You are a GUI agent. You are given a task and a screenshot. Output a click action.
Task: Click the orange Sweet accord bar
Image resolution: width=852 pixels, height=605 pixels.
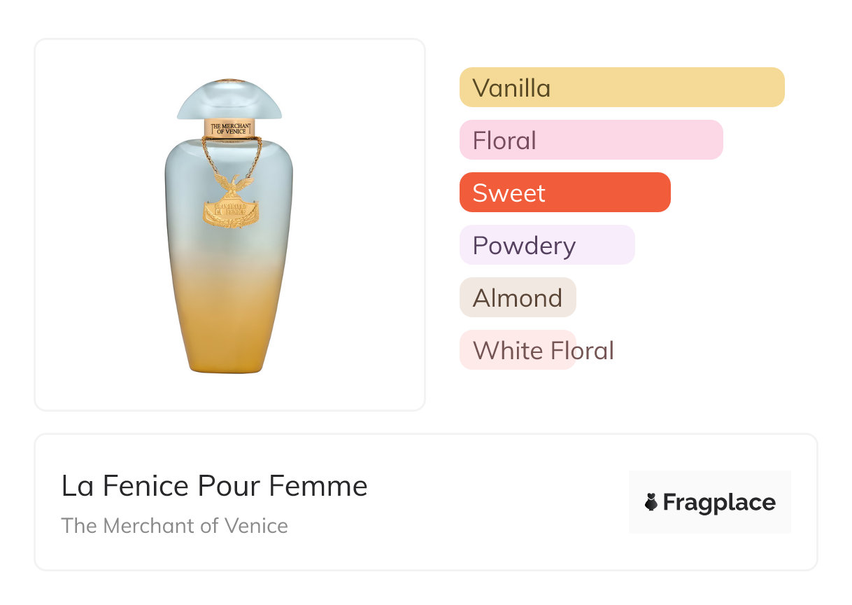pos(565,193)
